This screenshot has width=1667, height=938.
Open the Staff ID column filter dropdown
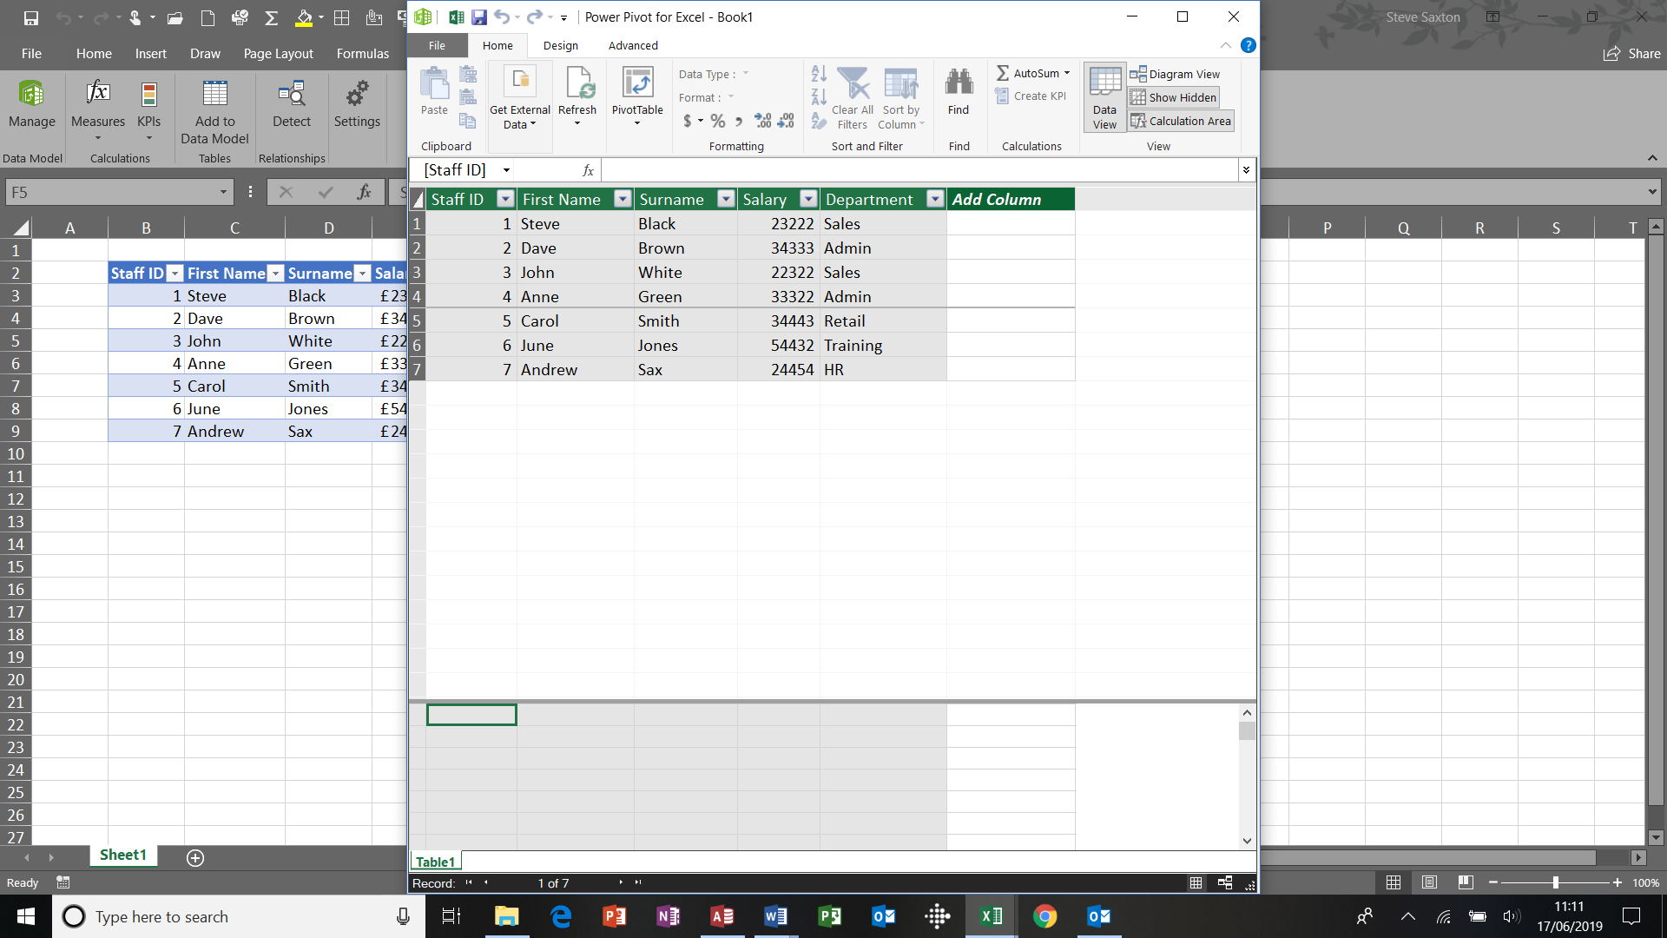pos(506,199)
